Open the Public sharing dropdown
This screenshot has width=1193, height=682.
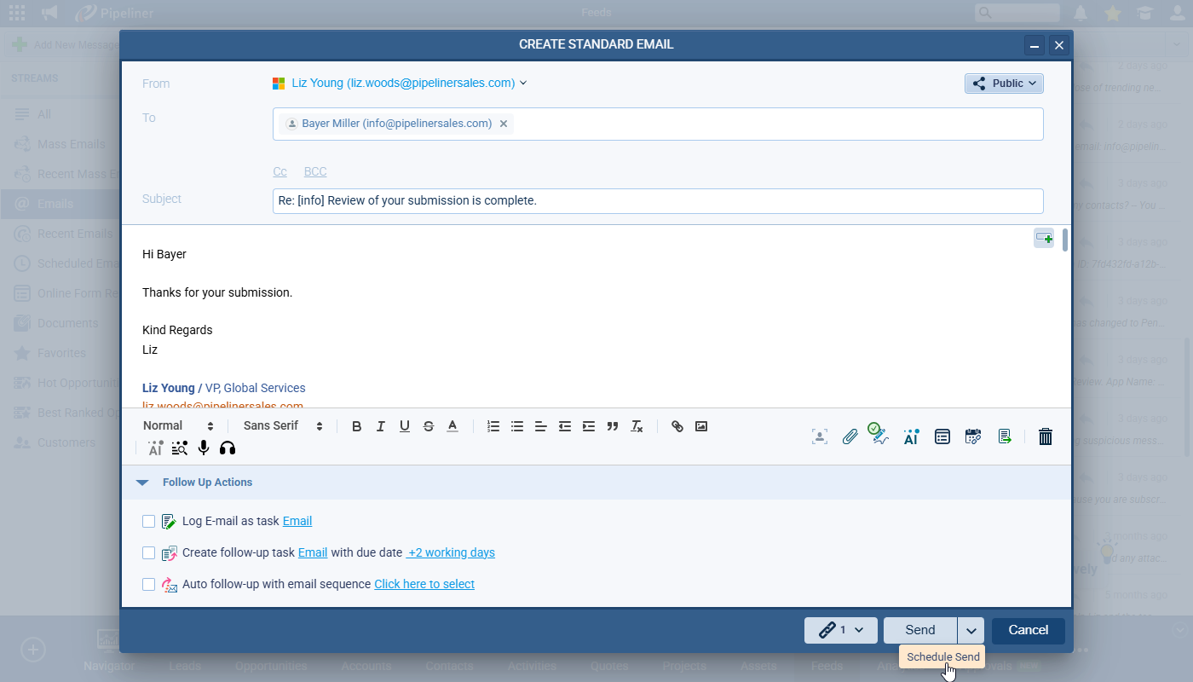pyautogui.click(x=1004, y=84)
